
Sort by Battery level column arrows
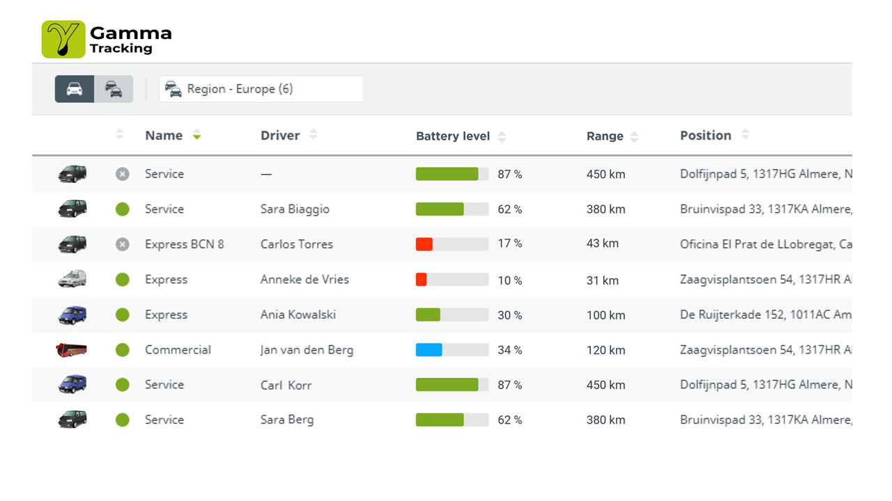click(502, 136)
